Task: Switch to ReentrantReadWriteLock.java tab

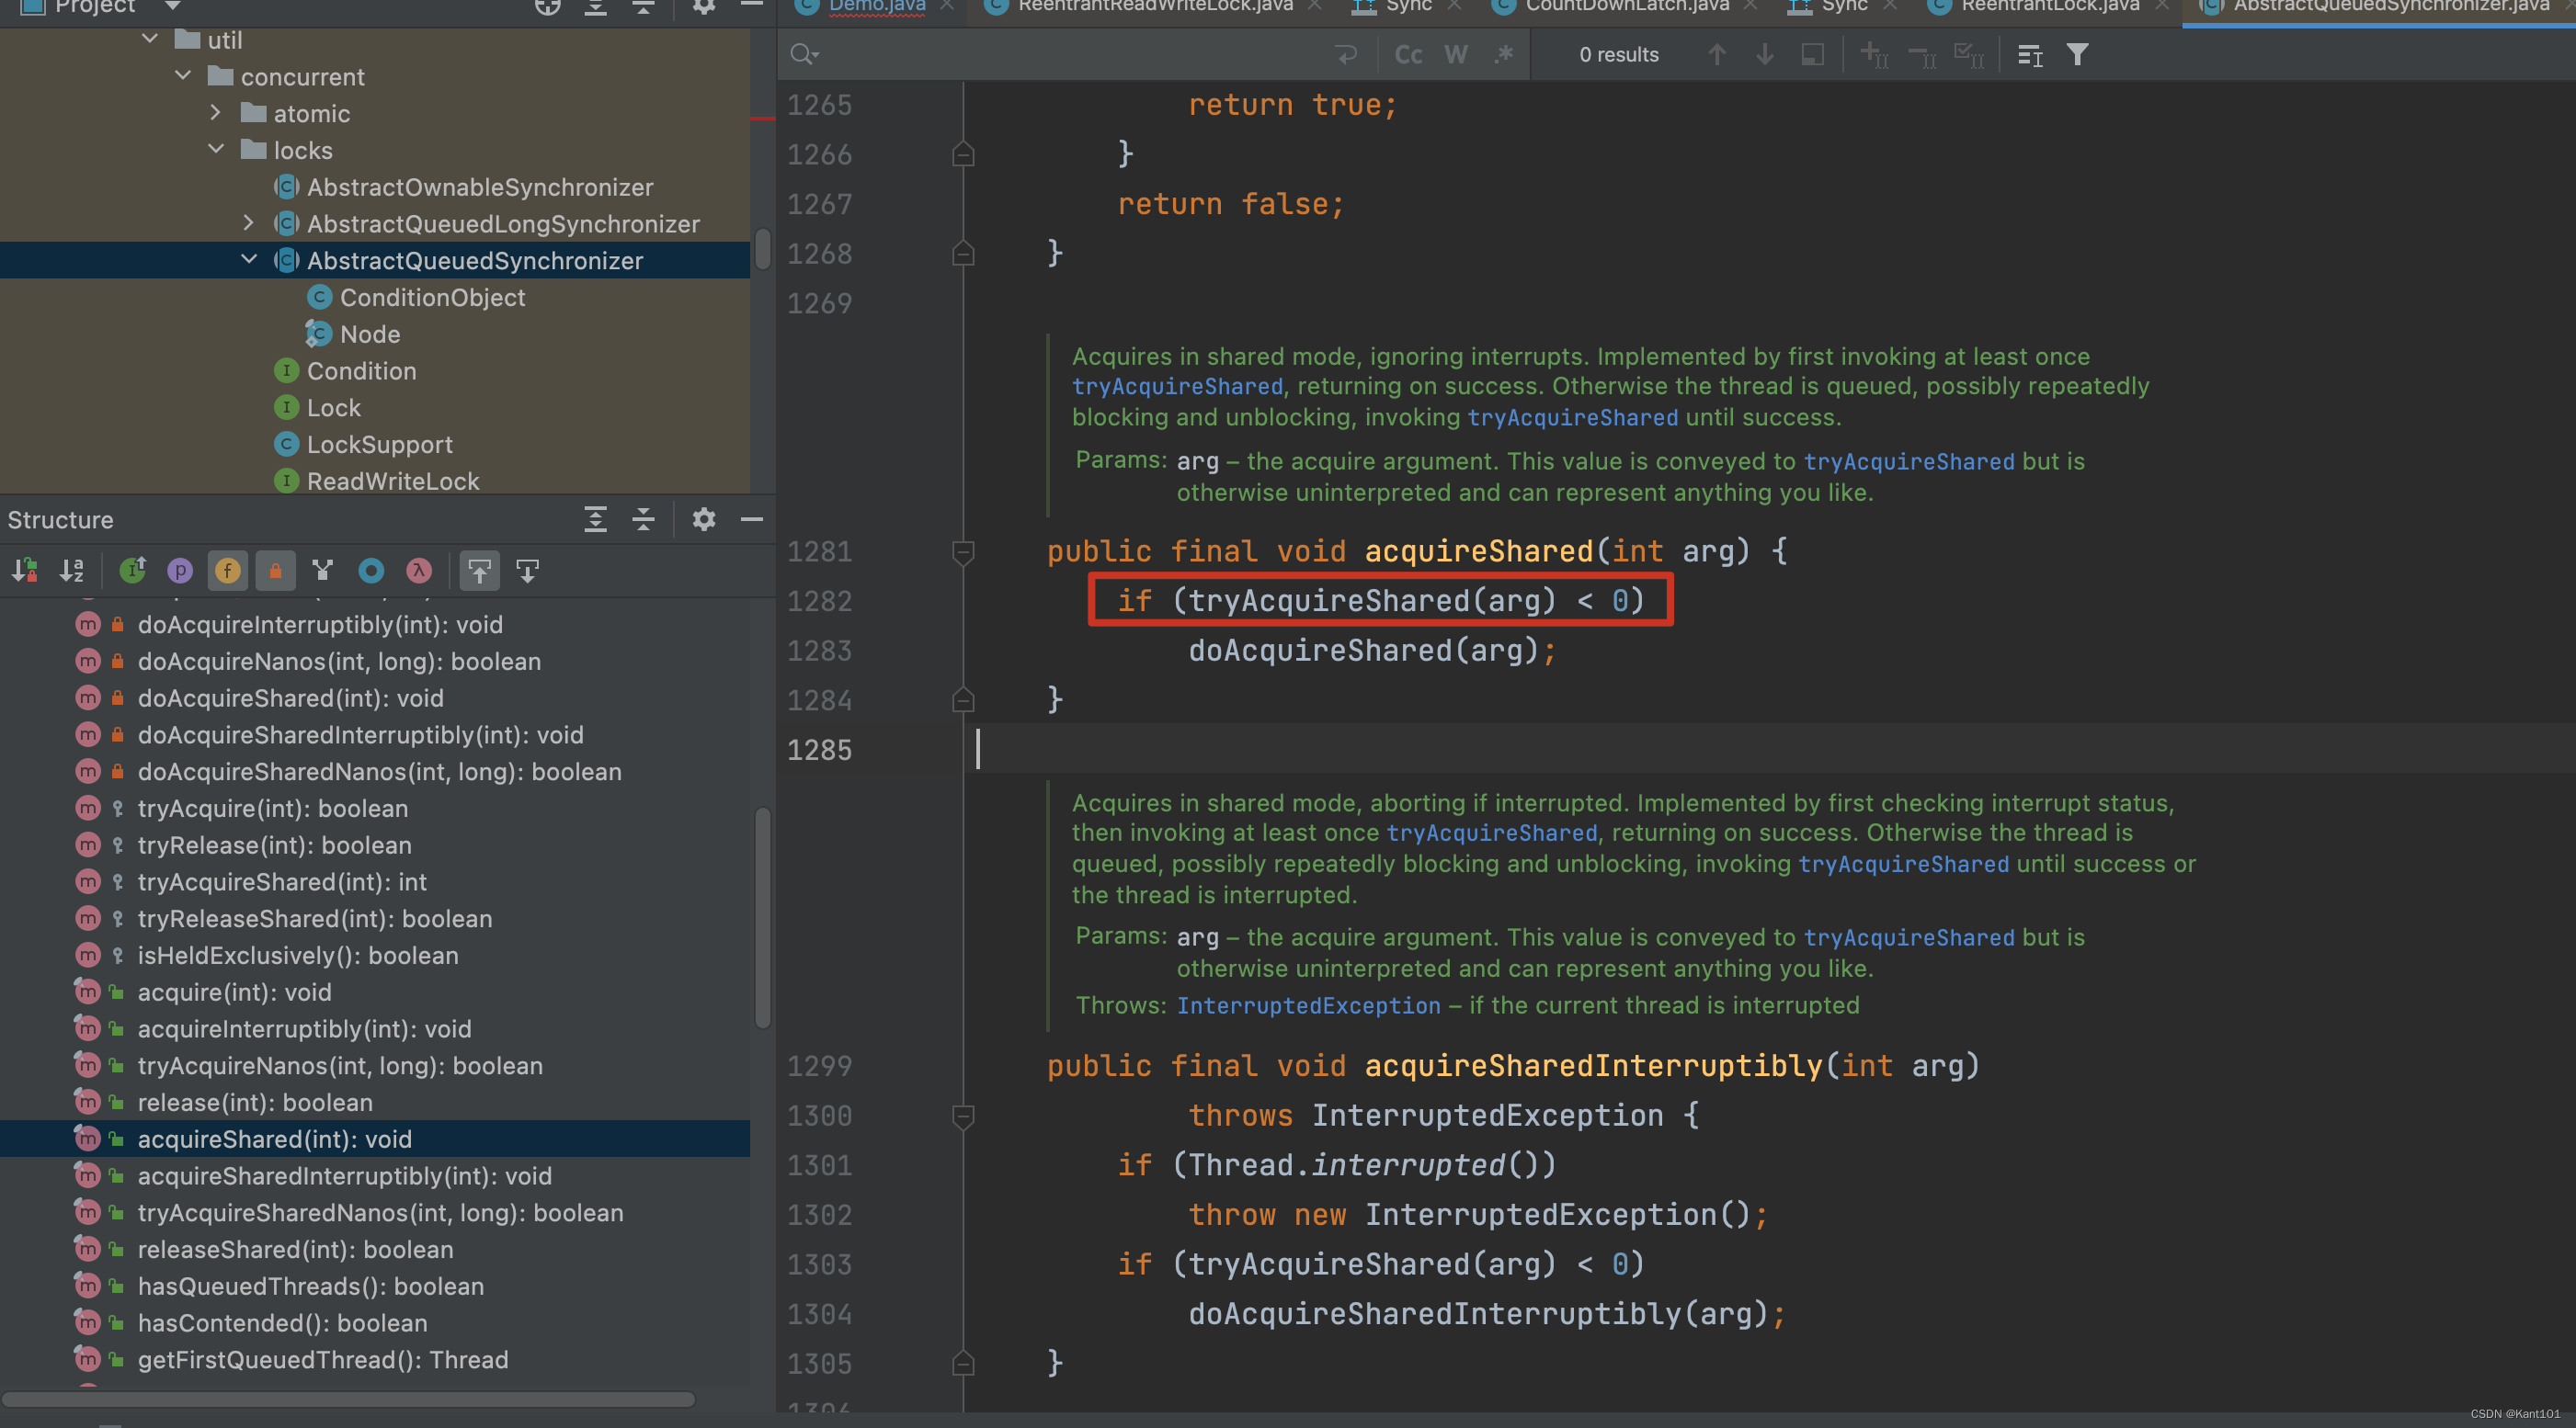Action: [1154, 6]
